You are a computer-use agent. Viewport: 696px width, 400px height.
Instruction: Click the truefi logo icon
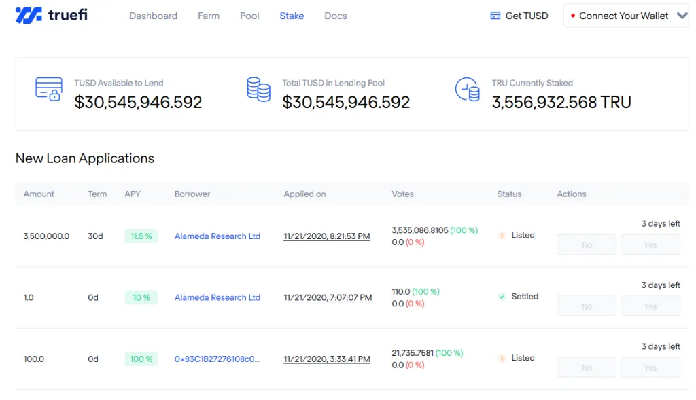(x=29, y=15)
